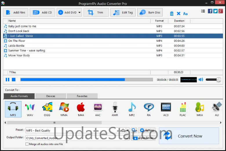
Task: Click the Output Folder path field
Action: pyautogui.click(x=75, y=138)
